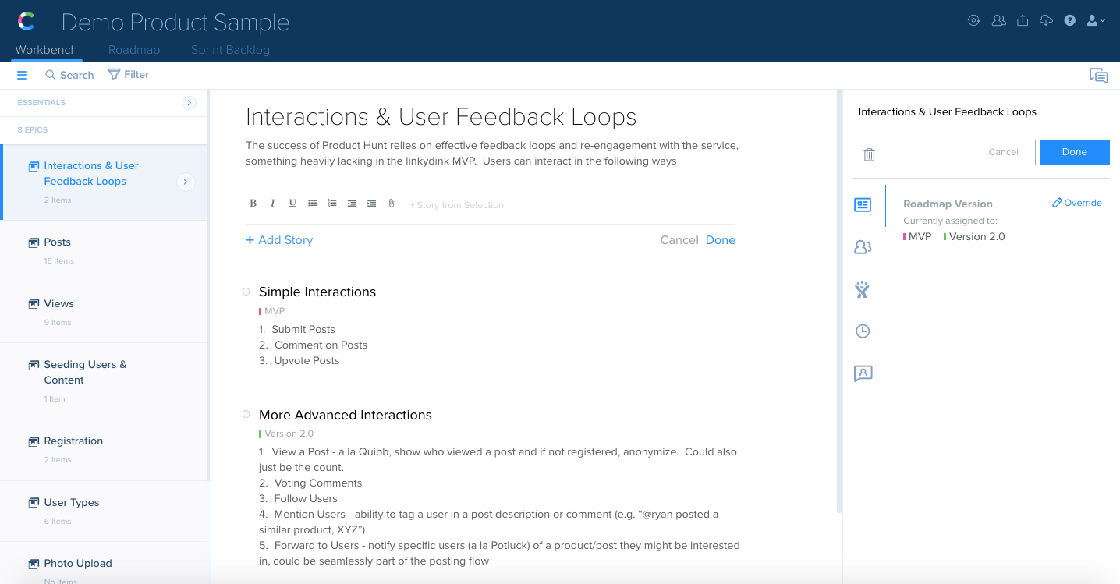The height and width of the screenshot is (584, 1120).
Task: Select the Posts epic in sidebar
Action: [57, 242]
